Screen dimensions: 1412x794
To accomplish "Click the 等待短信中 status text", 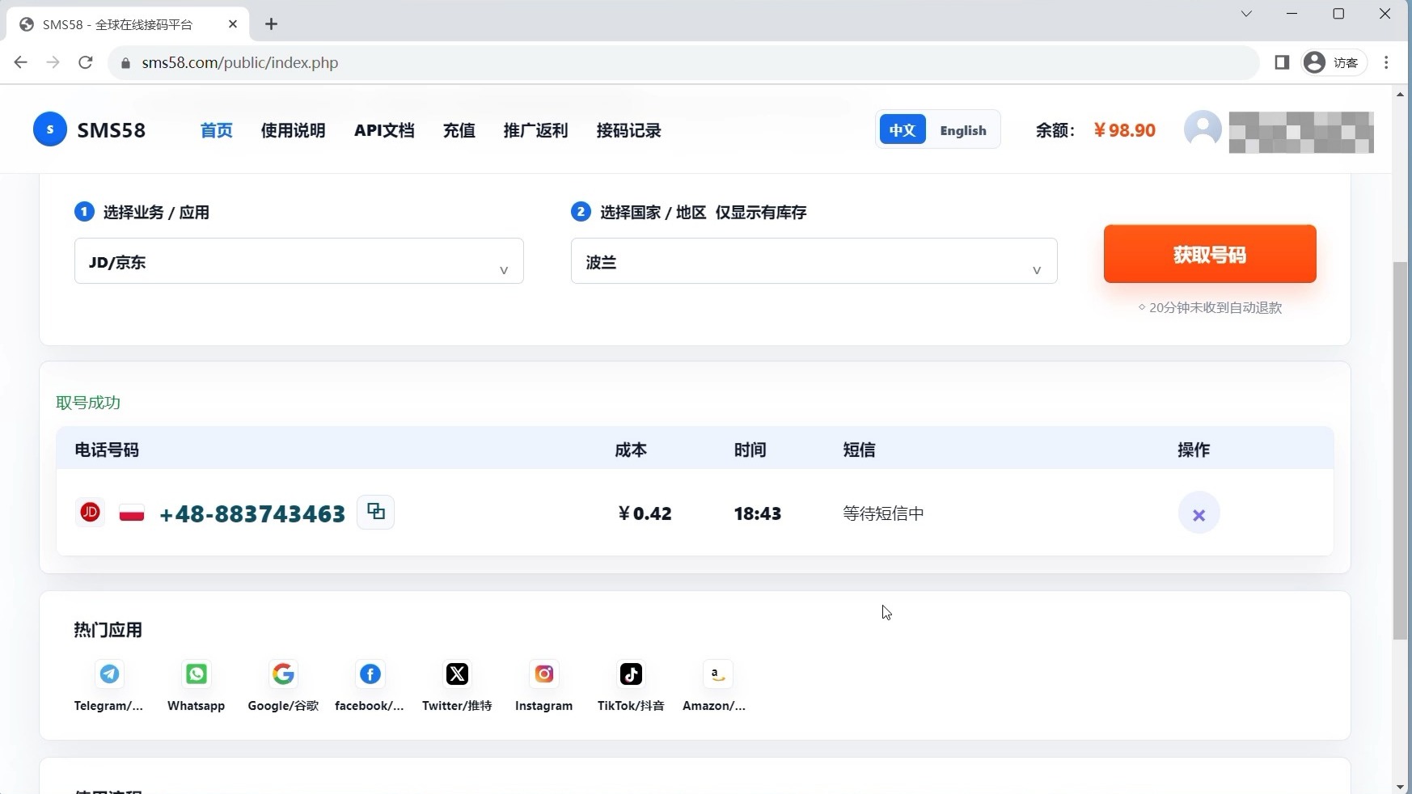I will tap(883, 513).
